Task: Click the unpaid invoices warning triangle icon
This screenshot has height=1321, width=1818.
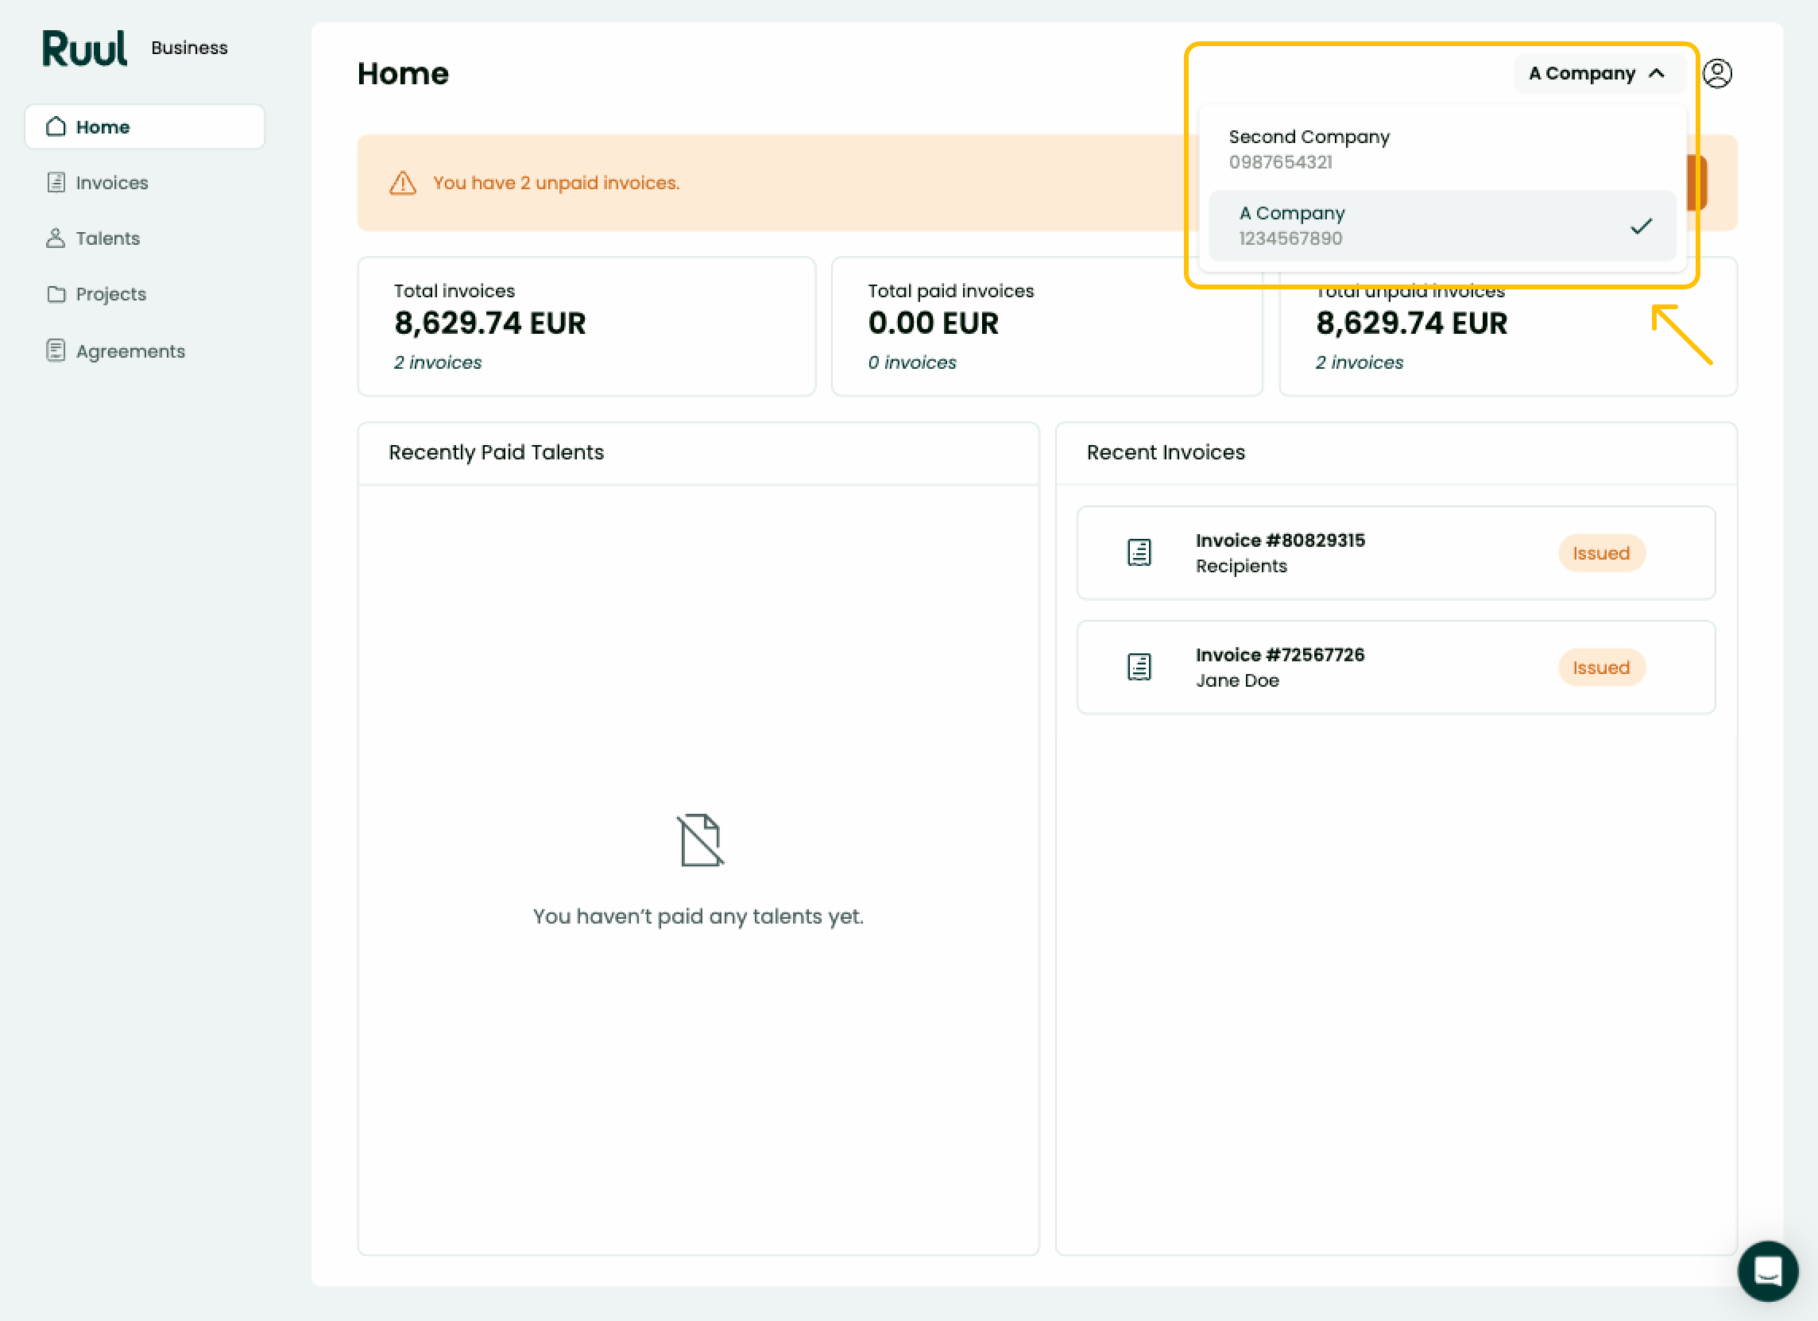Action: click(402, 183)
